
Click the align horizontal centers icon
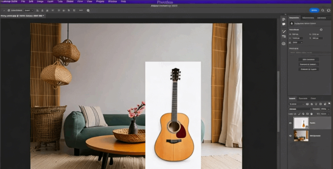coord(42,10)
